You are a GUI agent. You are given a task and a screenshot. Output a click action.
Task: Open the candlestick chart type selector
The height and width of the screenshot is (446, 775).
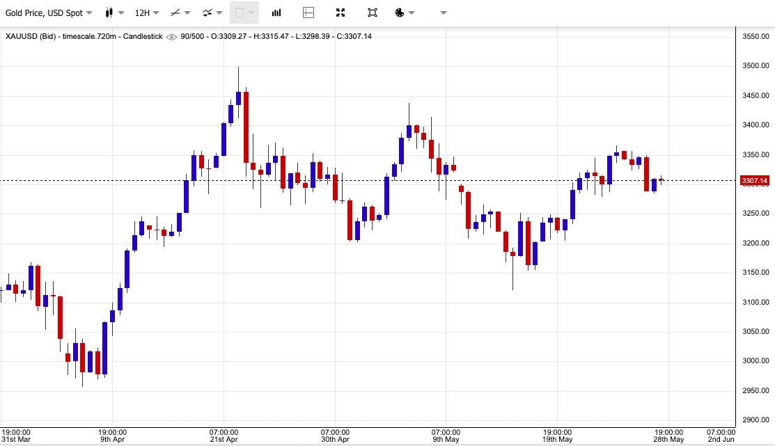pyautogui.click(x=115, y=13)
